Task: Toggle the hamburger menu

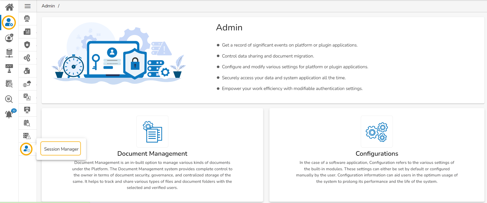Action: (28, 6)
